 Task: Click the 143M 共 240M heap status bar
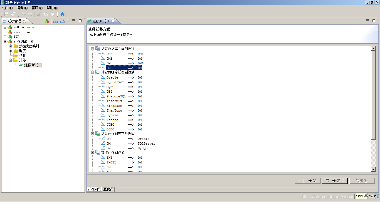coord(366,196)
